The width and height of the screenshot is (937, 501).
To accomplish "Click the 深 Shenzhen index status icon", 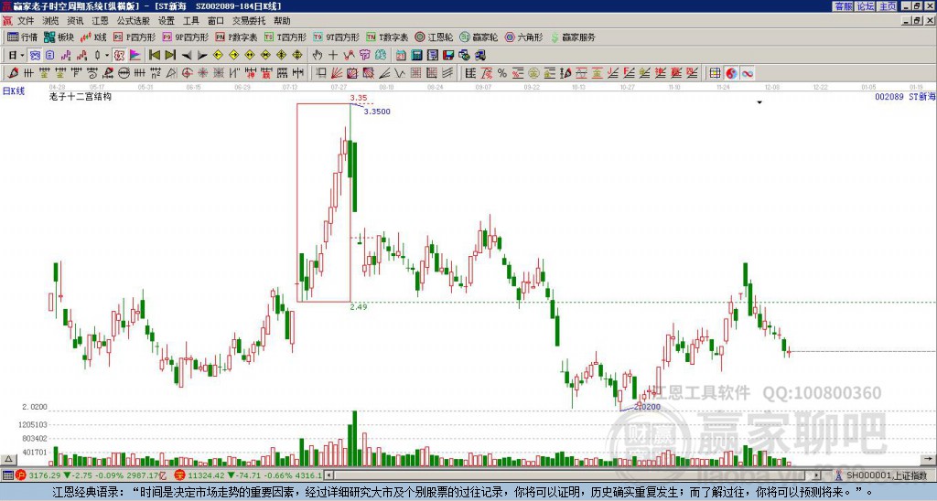I will pyautogui.click(x=180, y=475).
